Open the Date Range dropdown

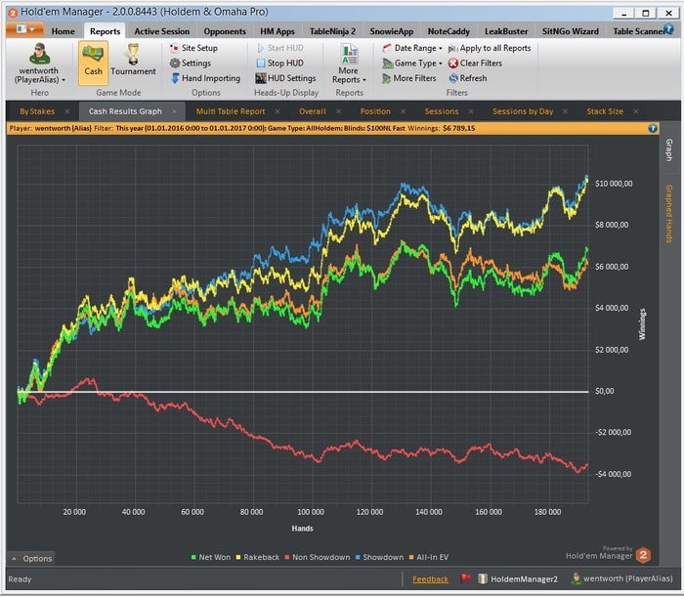coord(417,48)
